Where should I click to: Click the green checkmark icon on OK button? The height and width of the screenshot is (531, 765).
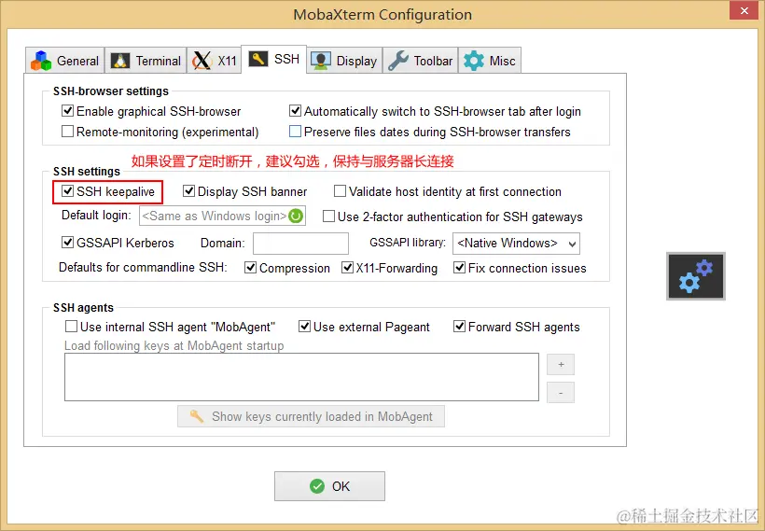pyautogui.click(x=316, y=486)
